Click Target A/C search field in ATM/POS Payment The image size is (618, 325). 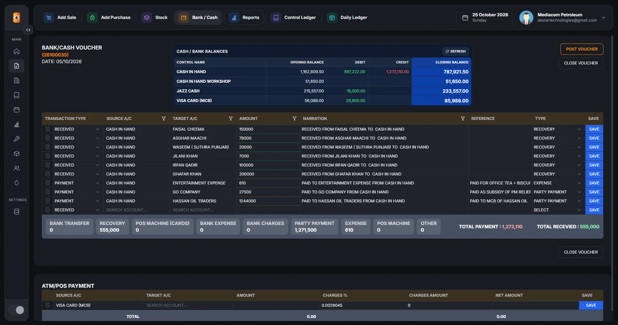click(188, 305)
